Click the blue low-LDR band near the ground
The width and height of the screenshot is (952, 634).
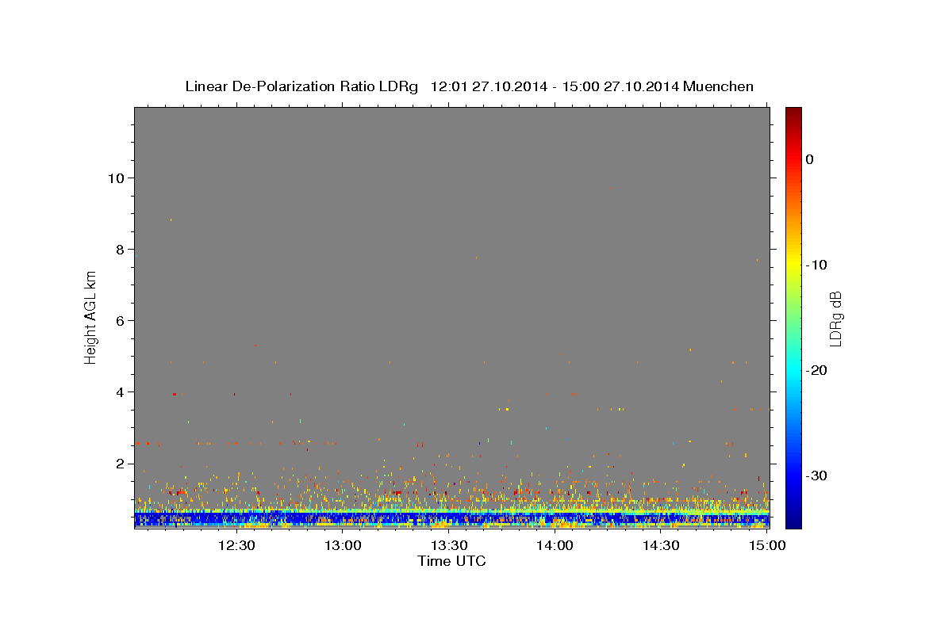click(451, 518)
